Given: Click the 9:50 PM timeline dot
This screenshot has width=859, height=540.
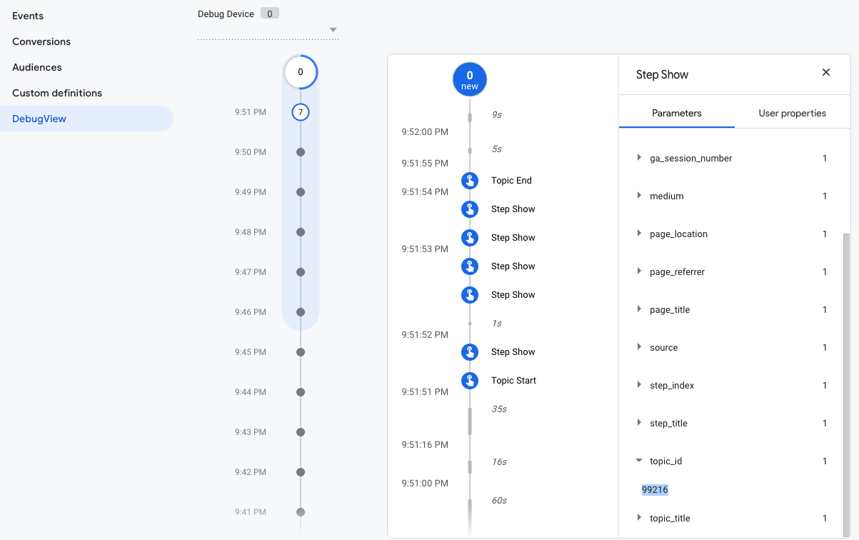Looking at the screenshot, I should tap(301, 152).
